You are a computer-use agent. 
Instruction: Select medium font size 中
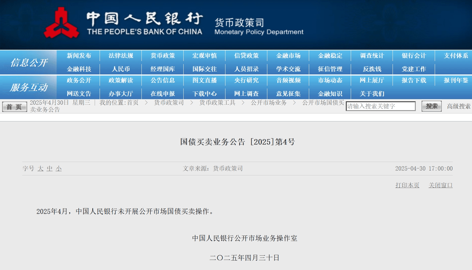pyautogui.click(x=49, y=168)
